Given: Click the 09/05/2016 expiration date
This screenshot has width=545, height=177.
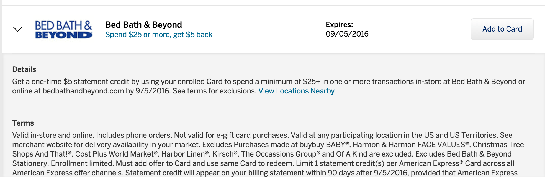Looking at the screenshot, I should pos(347,34).
